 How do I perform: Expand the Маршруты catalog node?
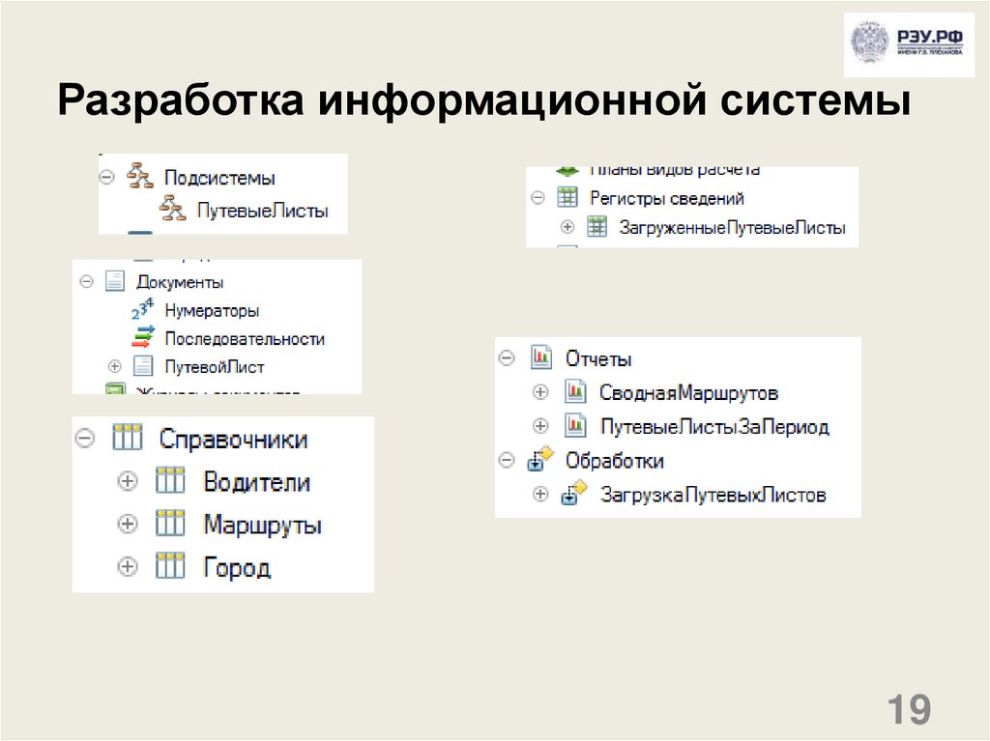126,524
